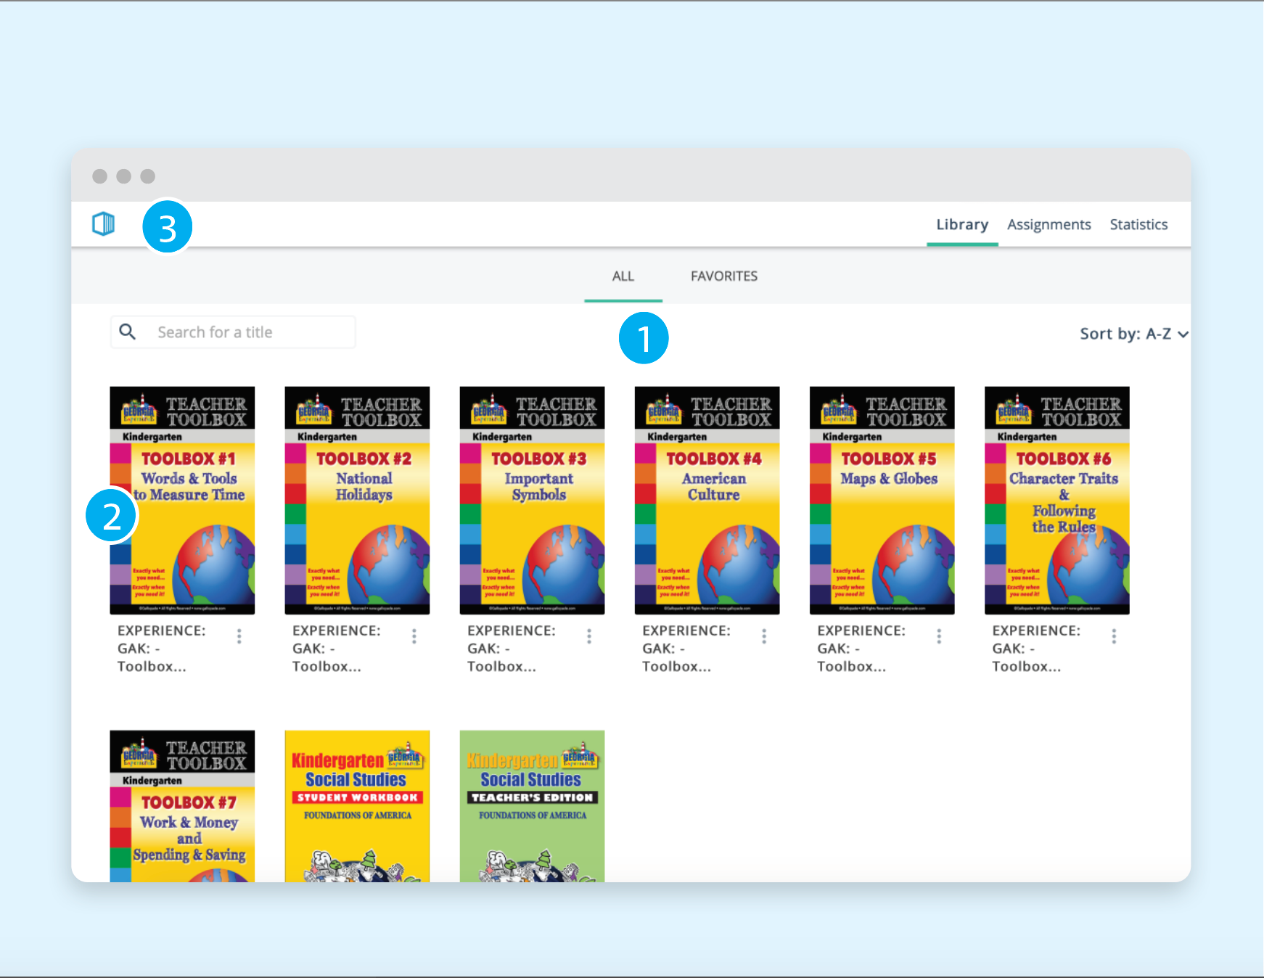The height and width of the screenshot is (978, 1264).
Task: Click the title text under Toolbox #3
Action: click(x=512, y=649)
